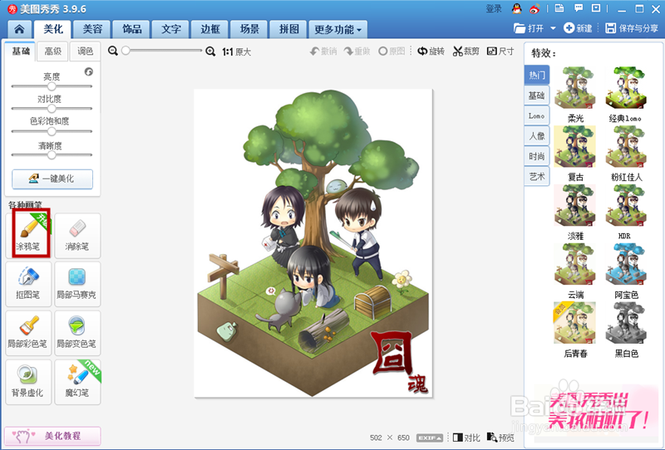Open the 基础 adjustments sub-tab
This screenshot has width=665, height=450.
[x=21, y=51]
